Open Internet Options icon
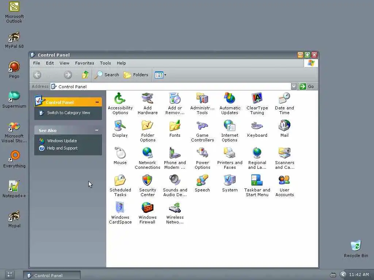374x280 pixels. pos(230,126)
